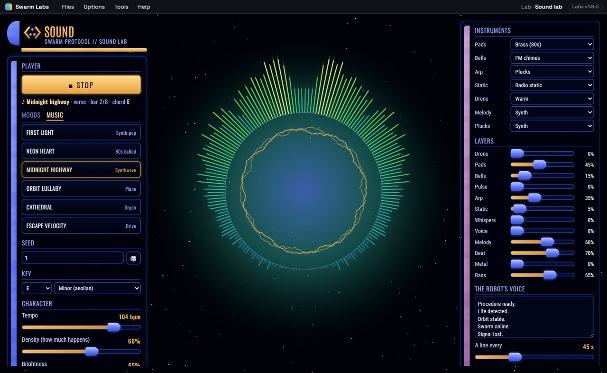Open the Bells instrument dropdown
Viewport: 607px width, 373px height.
(552, 58)
